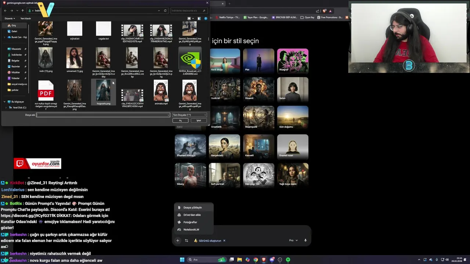Open İndirilenler quick access folder
The height and width of the screenshot is (264, 470).
click(17, 55)
